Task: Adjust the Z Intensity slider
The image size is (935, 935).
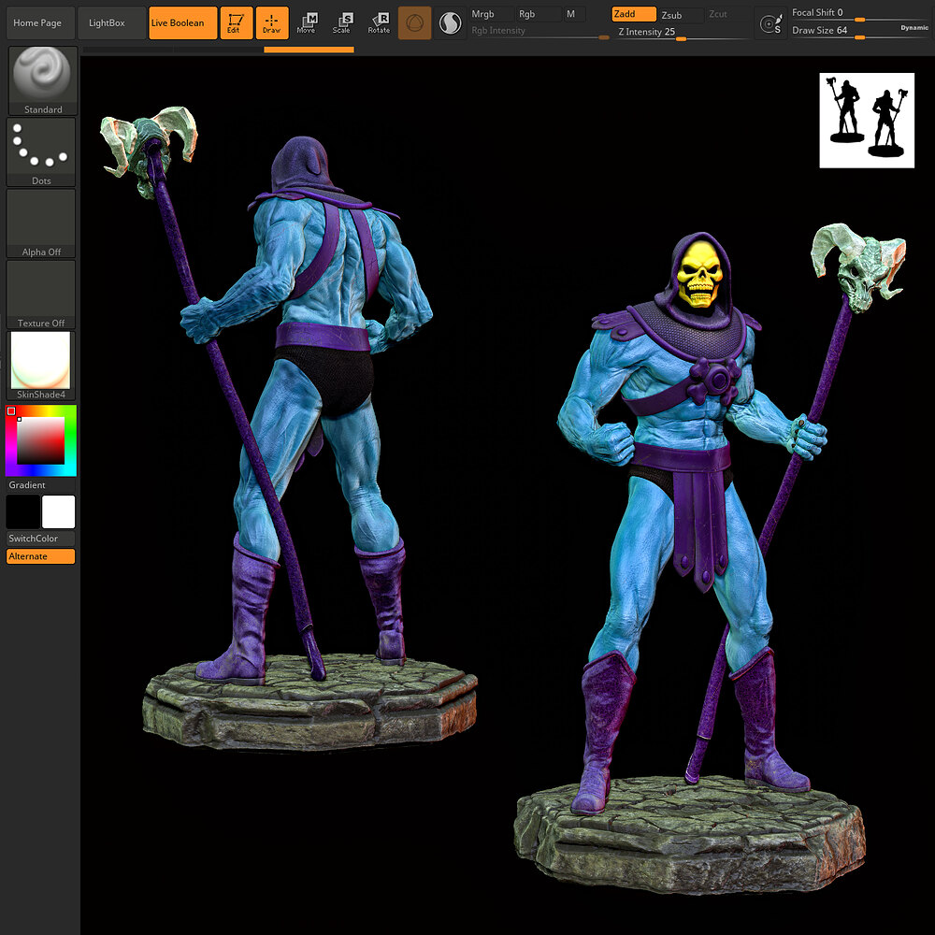Action: pos(683,32)
